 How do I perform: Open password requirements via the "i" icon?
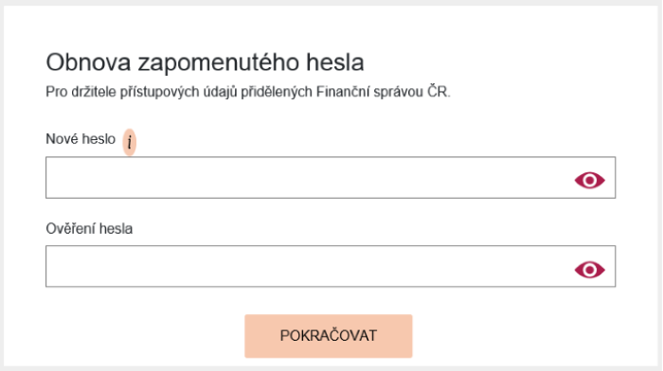tap(130, 142)
